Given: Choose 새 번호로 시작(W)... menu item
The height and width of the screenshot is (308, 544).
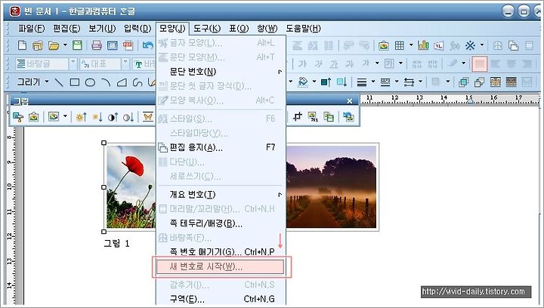Looking at the screenshot, I should (221, 266).
